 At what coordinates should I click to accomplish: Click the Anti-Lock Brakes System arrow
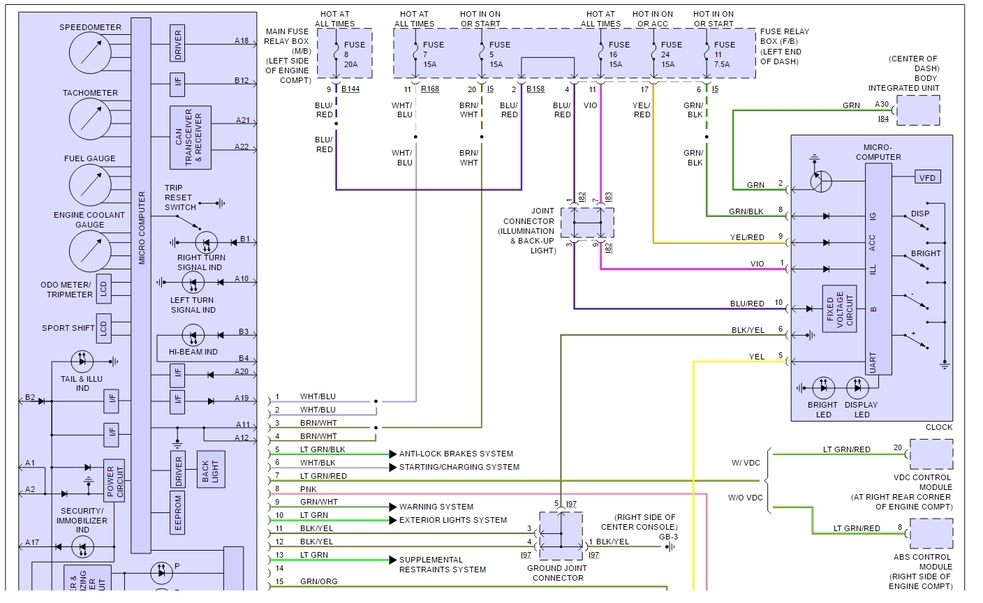[x=394, y=454]
